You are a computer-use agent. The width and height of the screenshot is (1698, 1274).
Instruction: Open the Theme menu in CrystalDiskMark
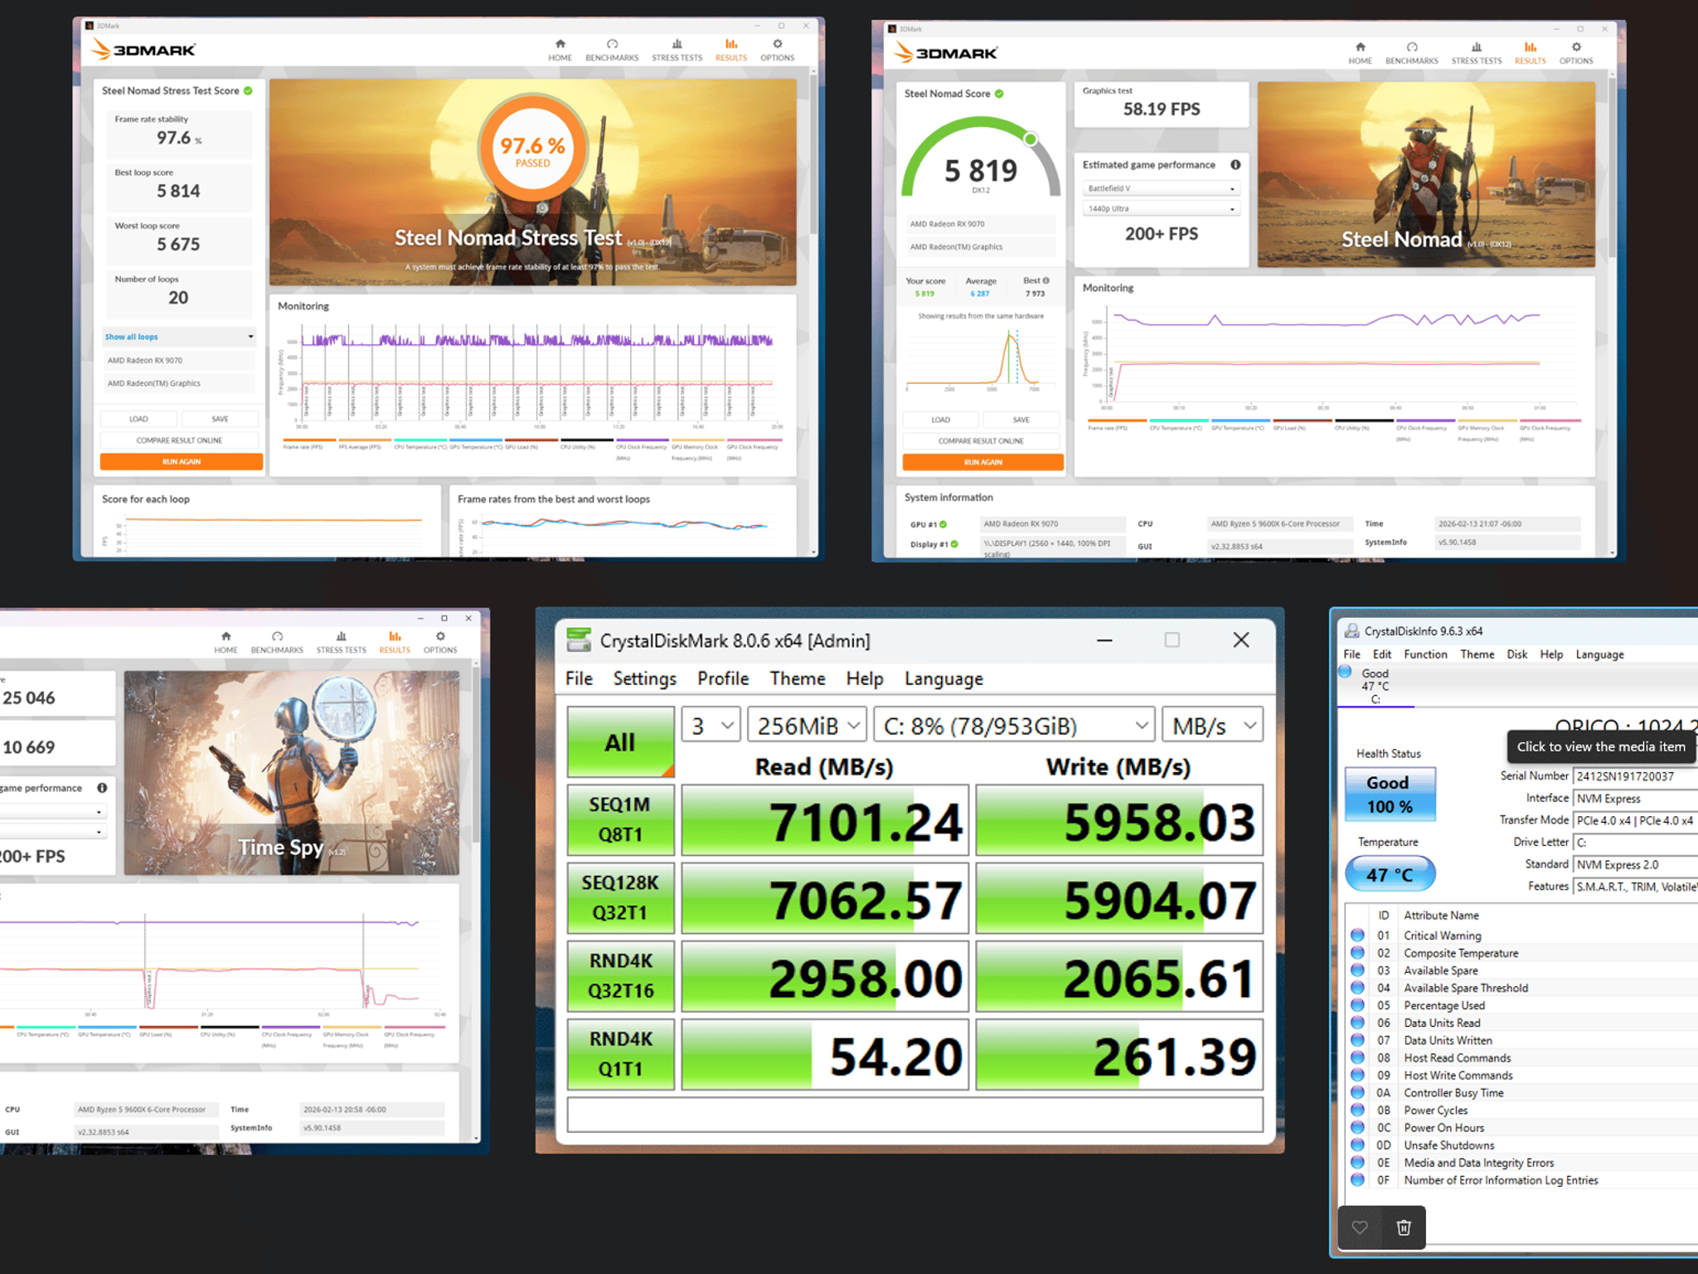(797, 678)
